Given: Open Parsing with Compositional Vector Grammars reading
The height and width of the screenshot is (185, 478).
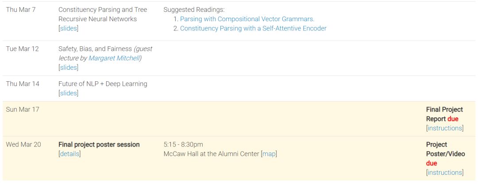Looking at the screenshot, I should click(247, 19).
